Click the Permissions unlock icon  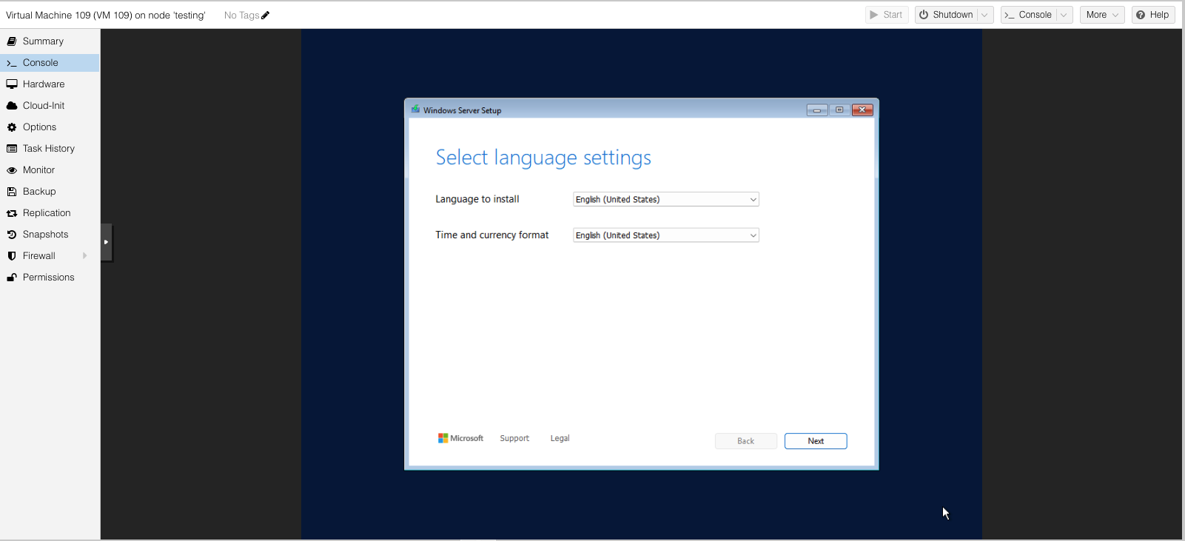(12, 278)
